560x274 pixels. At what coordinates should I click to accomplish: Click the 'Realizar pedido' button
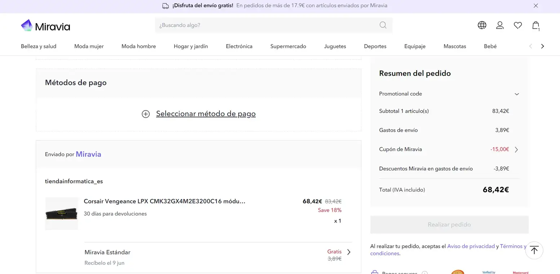[x=449, y=225]
